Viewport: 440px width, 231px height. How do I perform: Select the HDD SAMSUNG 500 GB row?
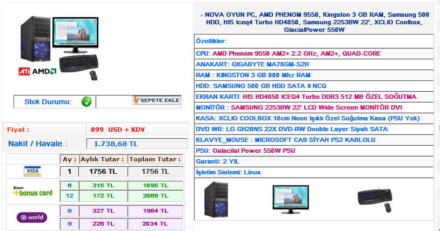314,86
